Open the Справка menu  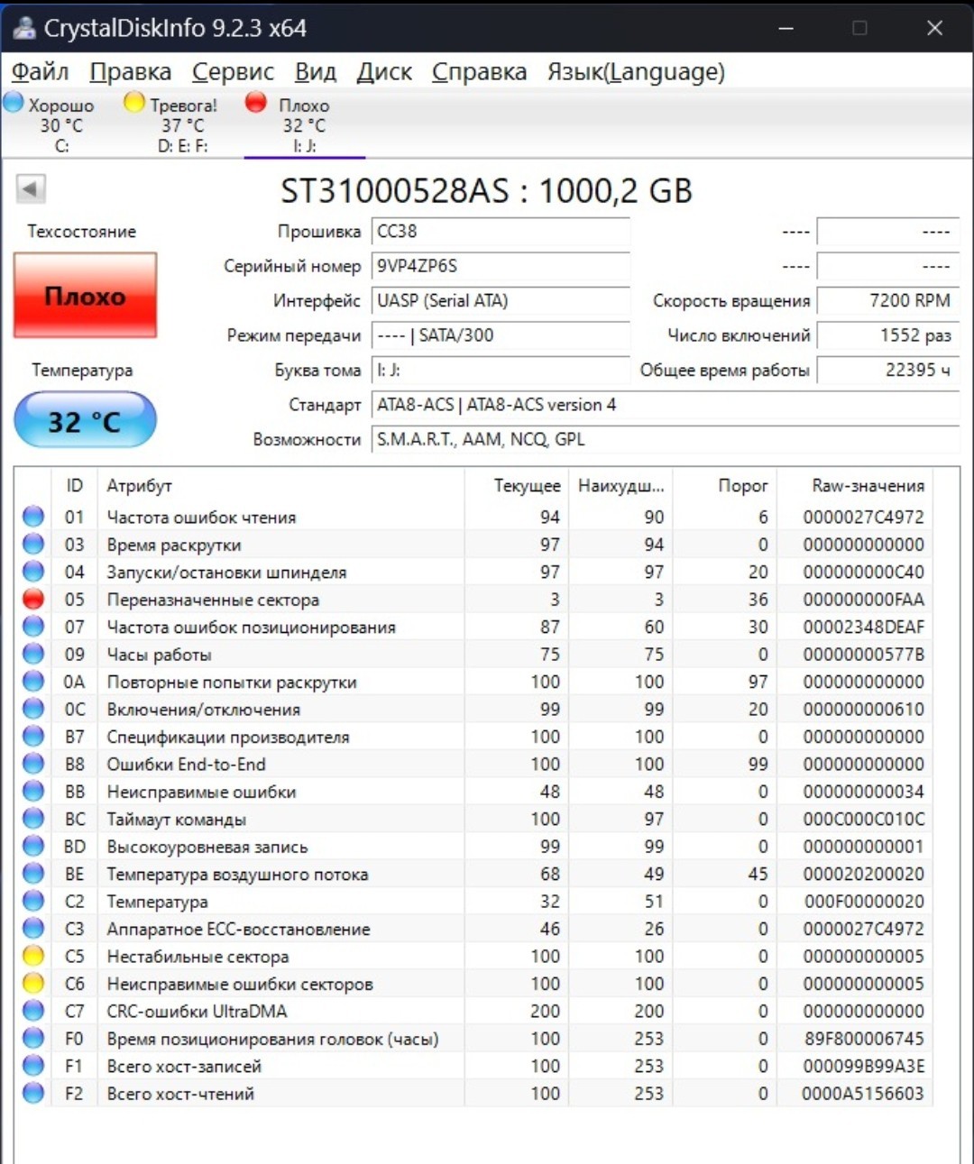coord(479,71)
